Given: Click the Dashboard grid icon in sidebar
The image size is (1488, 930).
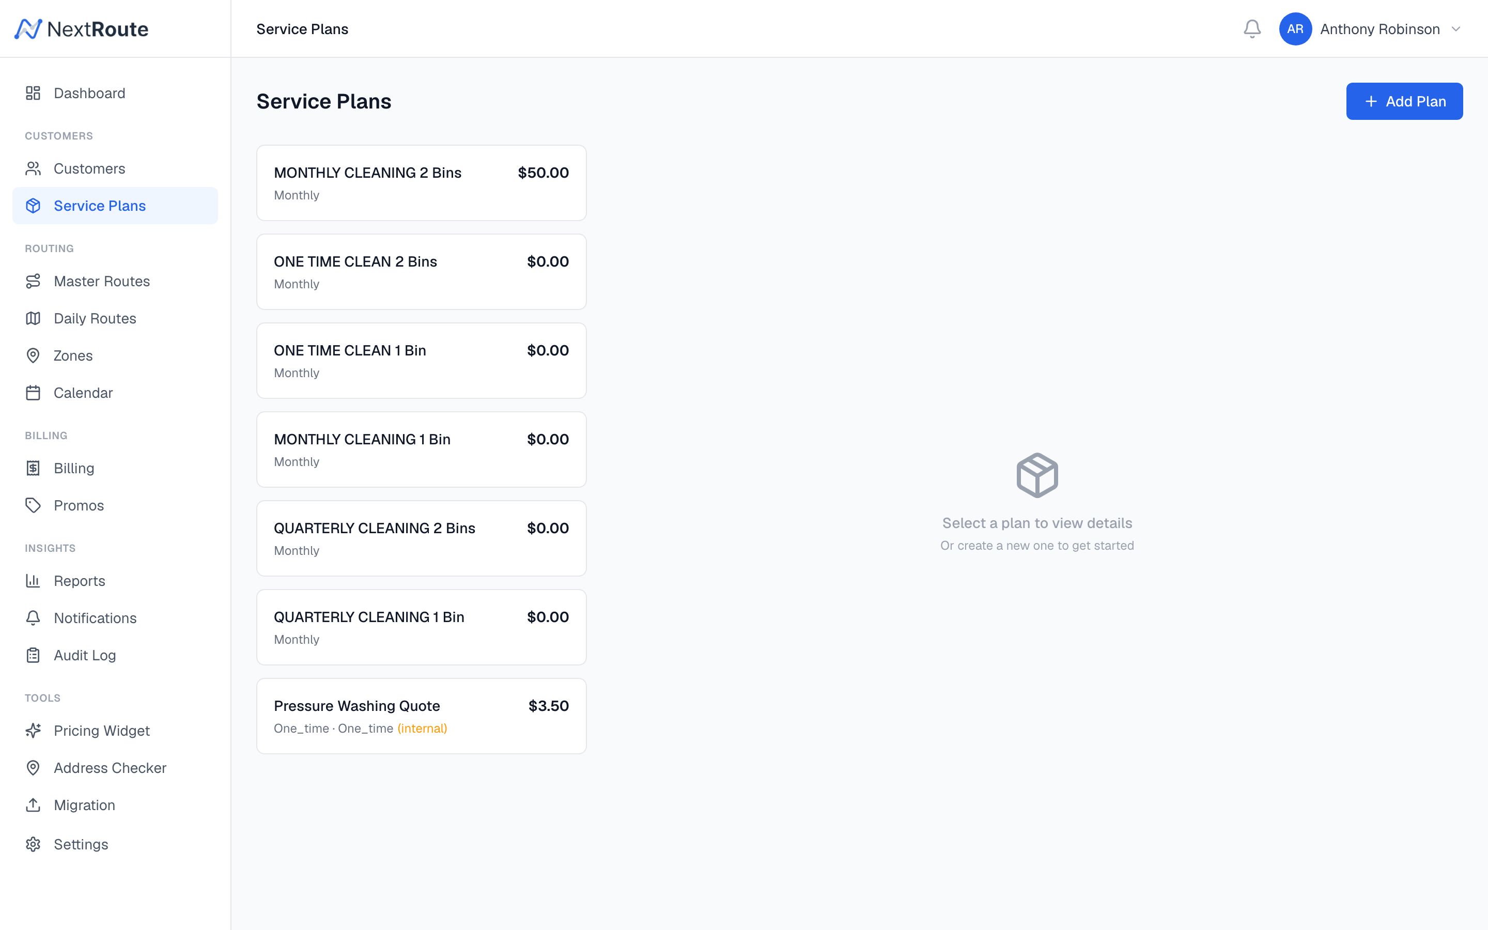Looking at the screenshot, I should coord(33,93).
